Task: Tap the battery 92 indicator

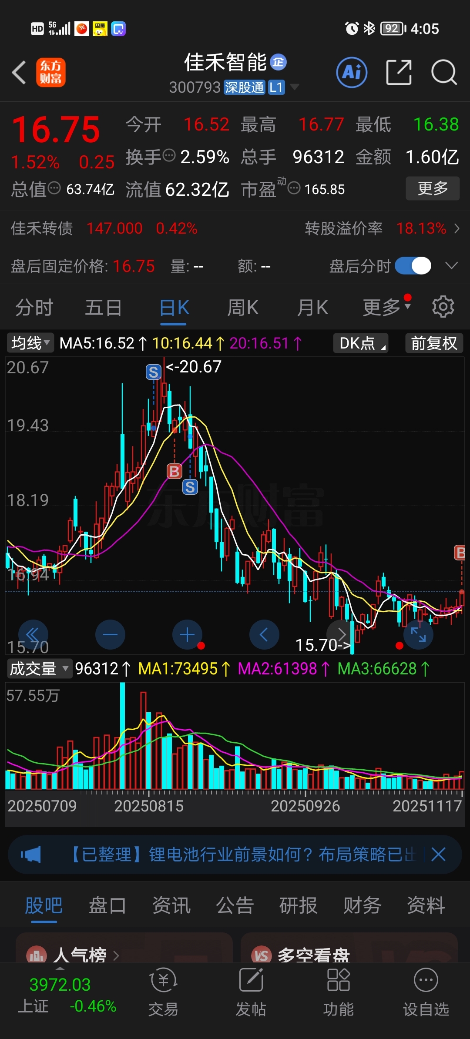Action: click(x=393, y=29)
